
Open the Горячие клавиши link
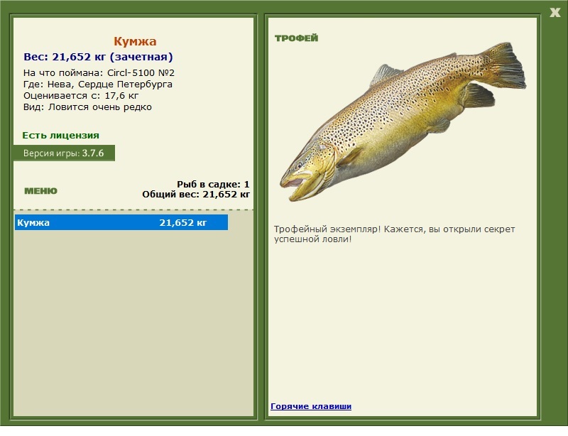pyautogui.click(x=310, y=406)
